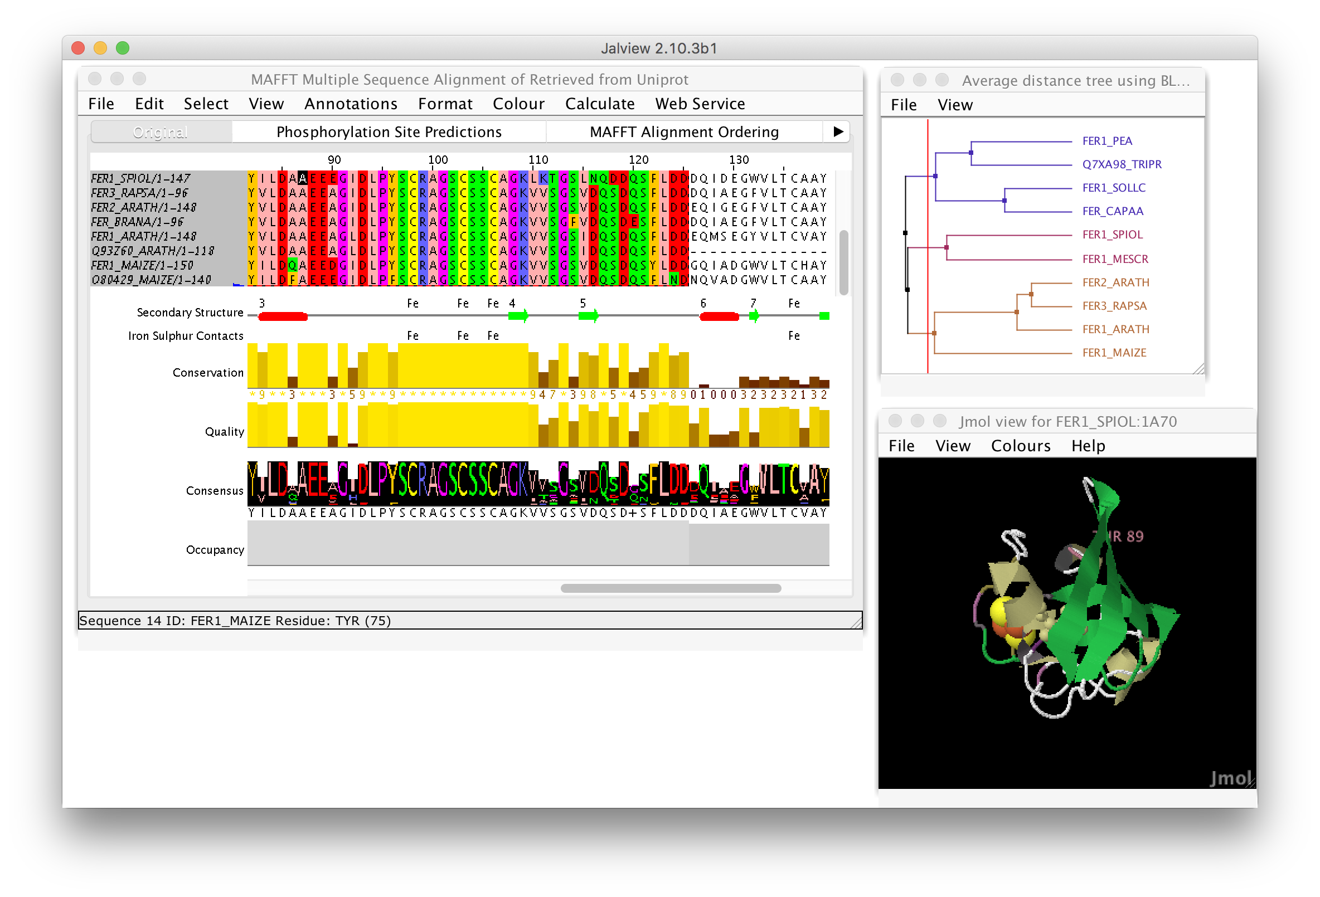Select sequence FER1_ARATH/1-148 in alignment
1320x897 pixels.
[144, 236]
